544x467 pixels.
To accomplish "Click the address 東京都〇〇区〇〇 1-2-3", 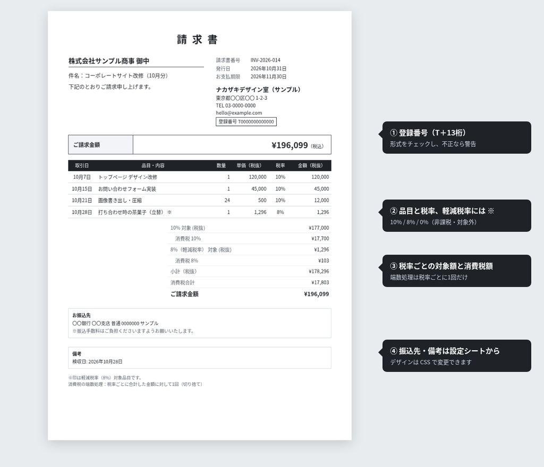I will (x=242, y=98).
